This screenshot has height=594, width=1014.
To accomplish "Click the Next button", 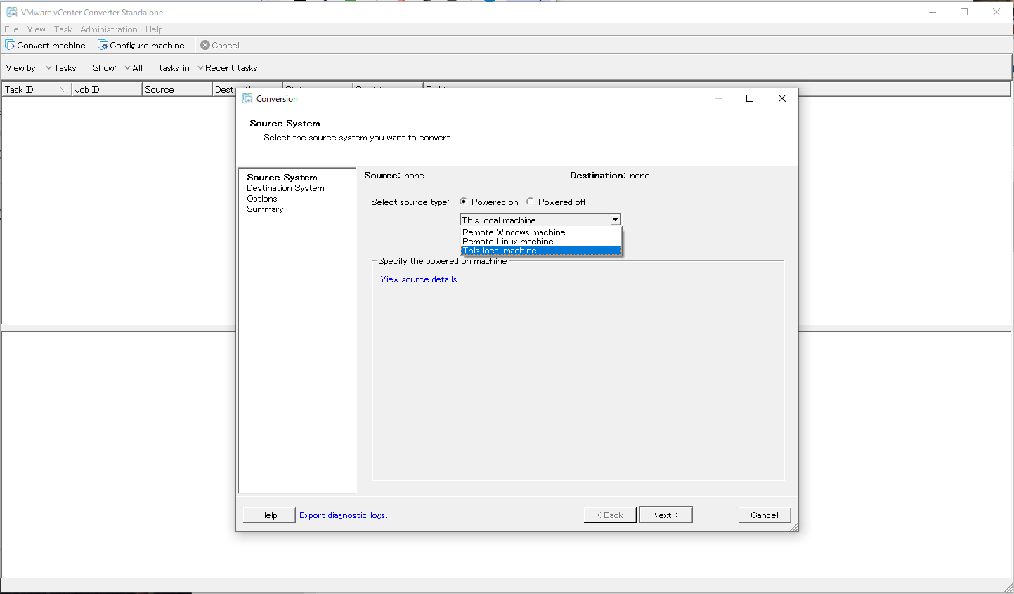I will click(665, 515).
